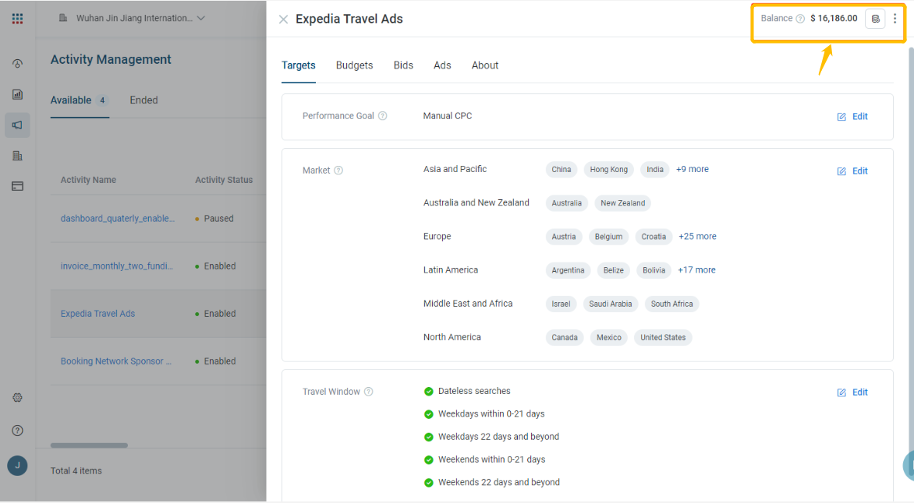Viewport: 914px width, 503px height.
Task: Open the settings gear icon in sidebar
Action: [17, 398]
